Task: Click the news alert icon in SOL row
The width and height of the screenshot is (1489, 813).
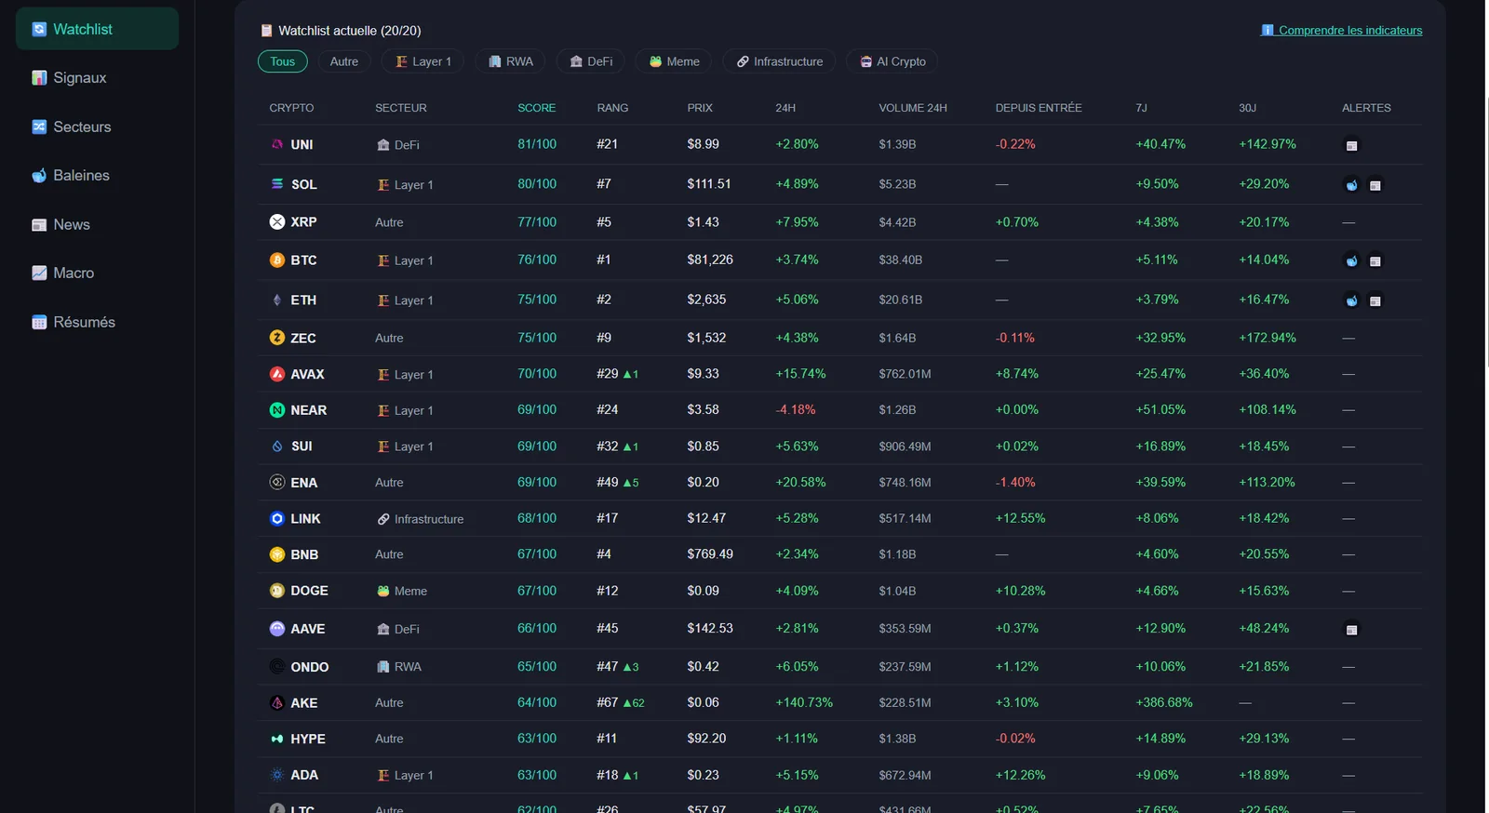Action: point(1375,185)
